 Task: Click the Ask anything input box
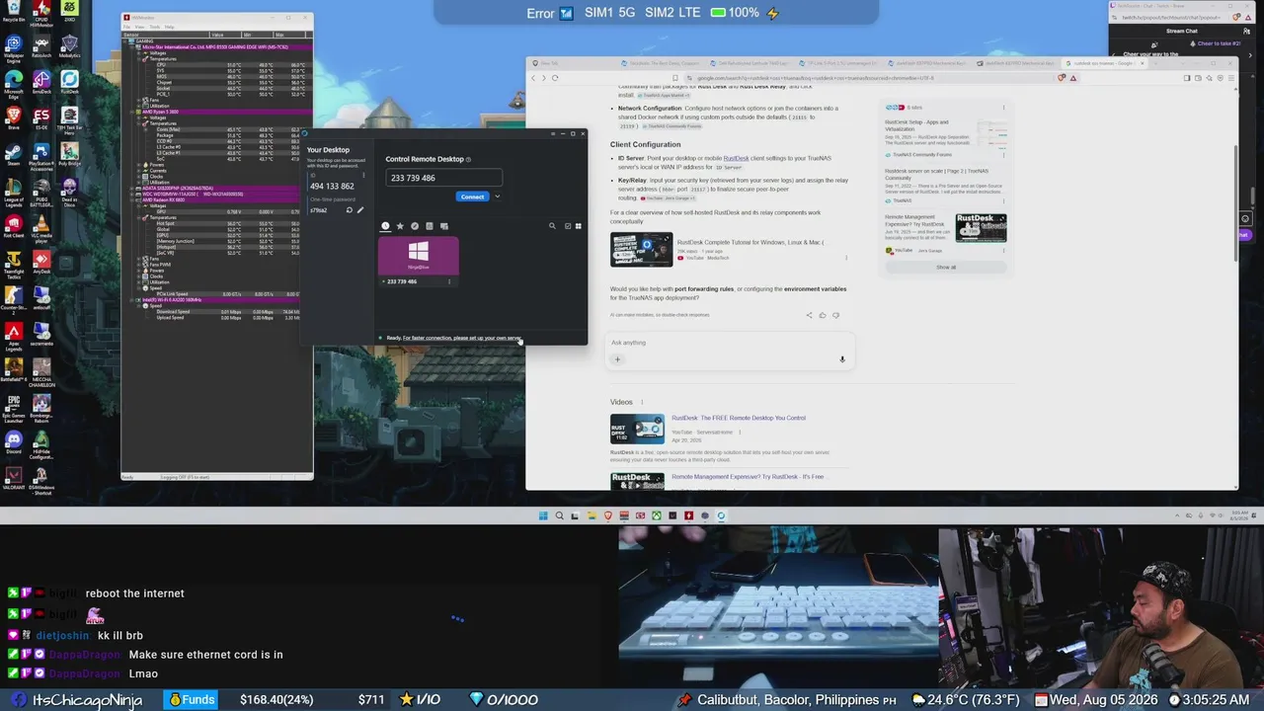(728, 343)
